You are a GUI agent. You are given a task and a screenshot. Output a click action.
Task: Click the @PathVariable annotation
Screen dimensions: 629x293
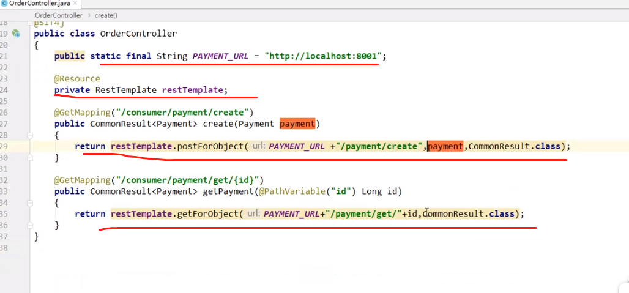(291, 191)
